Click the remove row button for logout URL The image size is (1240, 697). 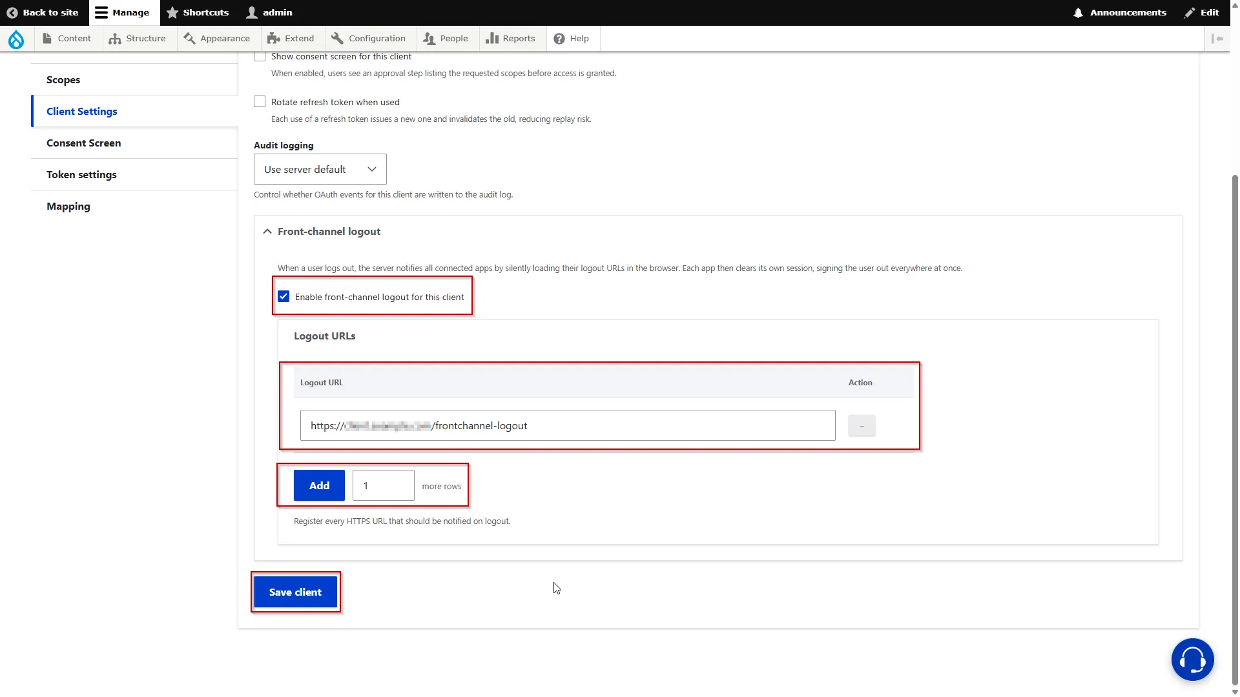click(x=862, y=426)
